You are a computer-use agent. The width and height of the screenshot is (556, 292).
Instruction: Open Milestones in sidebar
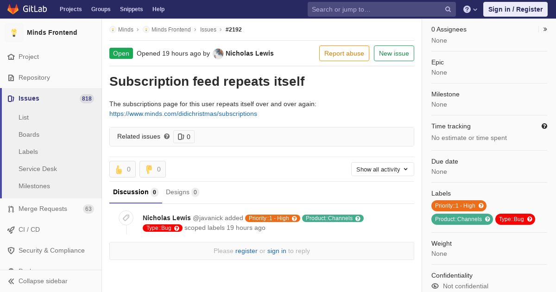tap(34, 186)
